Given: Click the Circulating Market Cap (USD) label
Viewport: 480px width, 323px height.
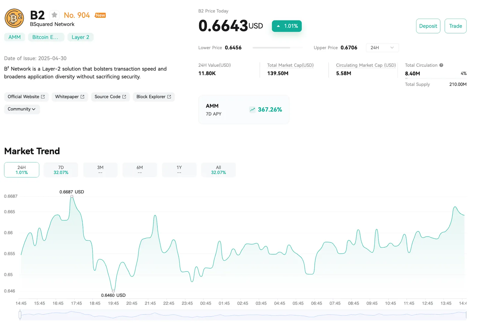Looking at the screenshot, I should point(366,65).
